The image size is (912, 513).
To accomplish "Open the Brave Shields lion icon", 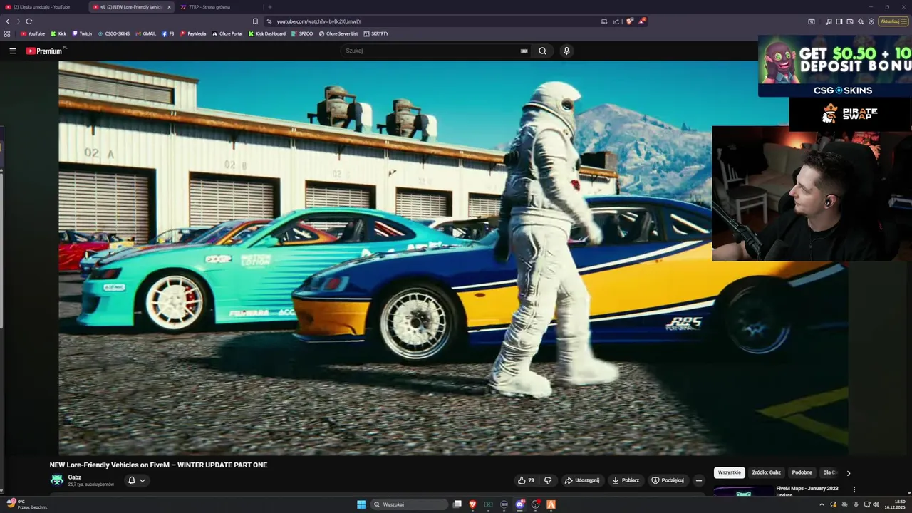I will tap(629, 21).
